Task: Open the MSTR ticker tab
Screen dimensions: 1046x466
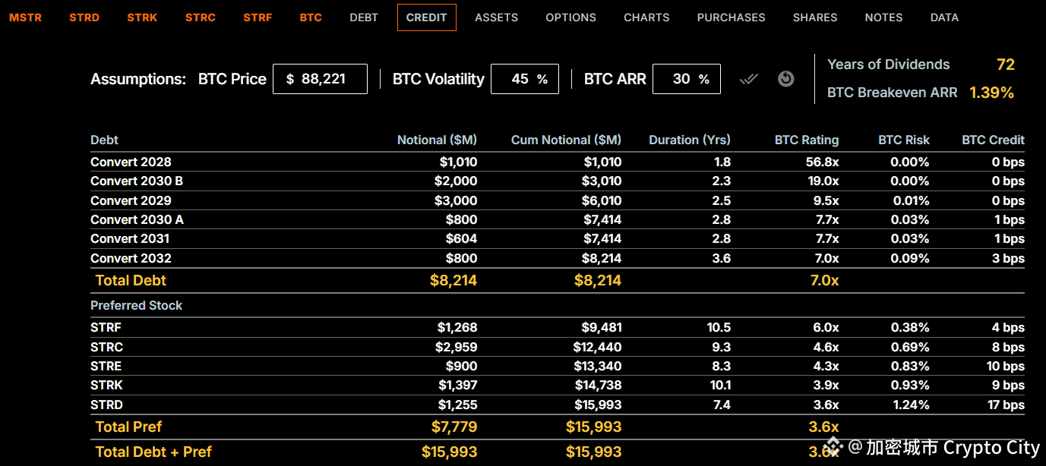Action: [25, 17]
